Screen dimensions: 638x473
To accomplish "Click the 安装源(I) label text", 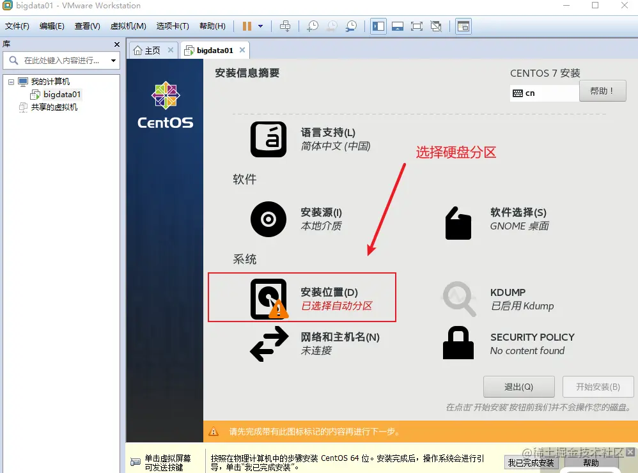I will click(321, 212).
